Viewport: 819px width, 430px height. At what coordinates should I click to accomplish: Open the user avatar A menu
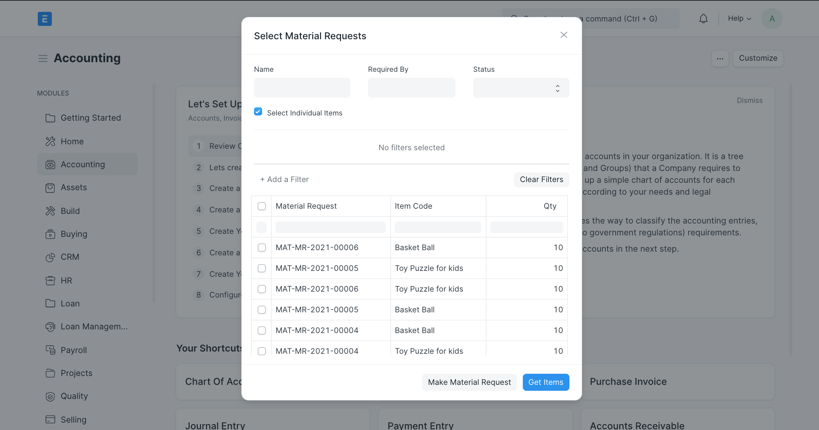click(x=772, y=19)
